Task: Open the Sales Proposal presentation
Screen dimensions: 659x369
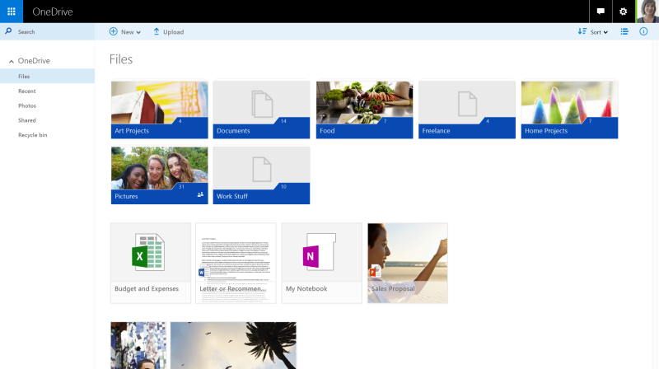Action: (408, 262)
